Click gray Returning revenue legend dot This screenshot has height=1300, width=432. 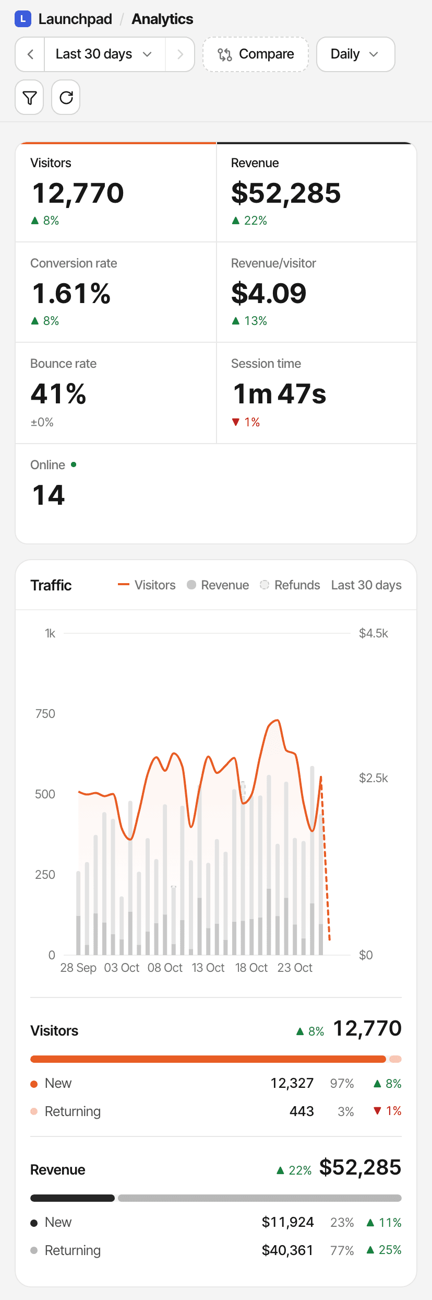tap(34, 1250)
